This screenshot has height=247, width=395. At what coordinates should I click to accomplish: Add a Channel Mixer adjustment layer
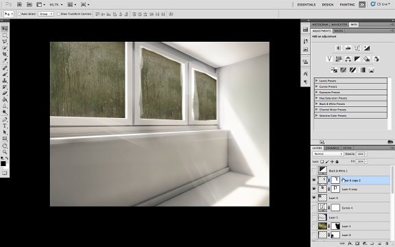coord(376,59)
